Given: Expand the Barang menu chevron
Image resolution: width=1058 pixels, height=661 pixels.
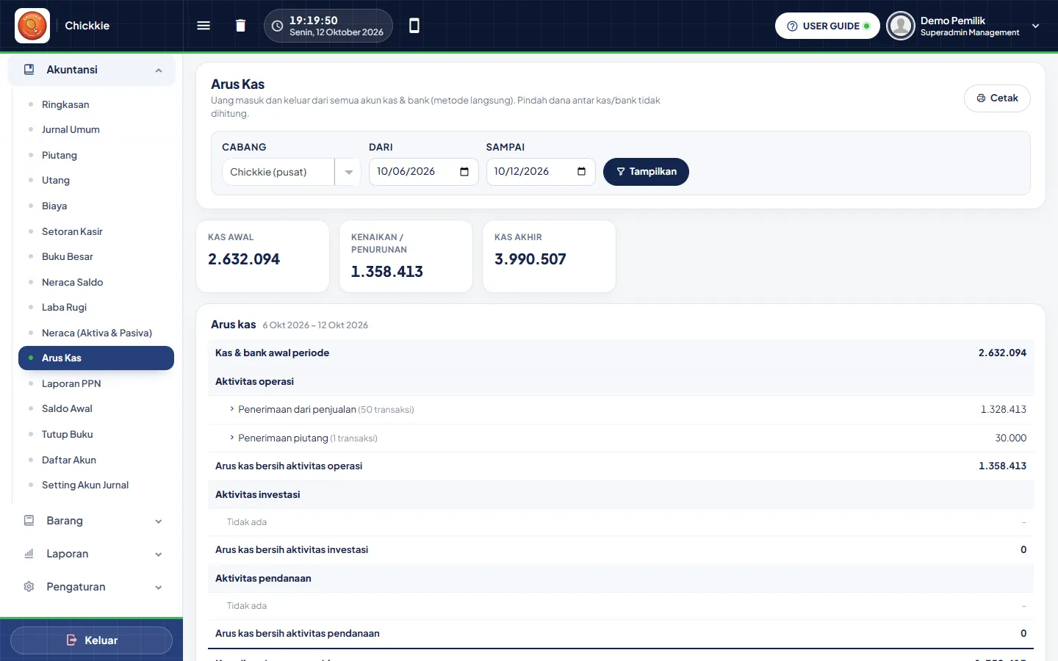Looking at the screenshot, I should (159, 521).
